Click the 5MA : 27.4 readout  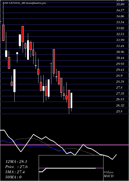tap(15, 172)
